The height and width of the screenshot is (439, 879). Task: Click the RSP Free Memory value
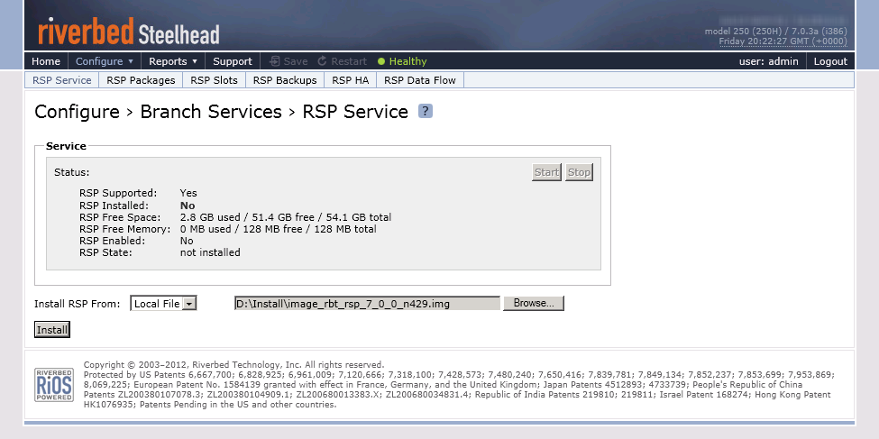point(278,229)
